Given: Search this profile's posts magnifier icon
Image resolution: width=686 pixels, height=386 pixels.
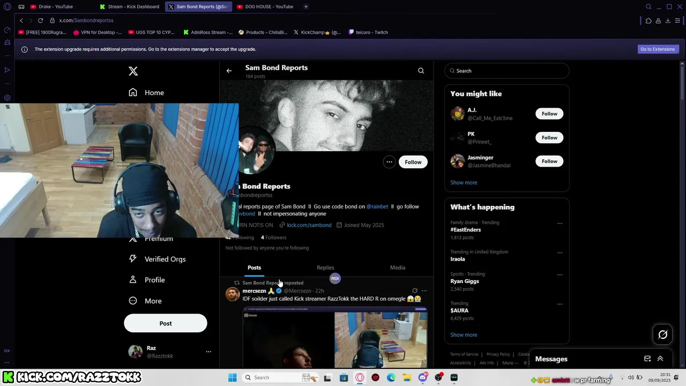Looking at the screenshot, I should coord(421,71).
